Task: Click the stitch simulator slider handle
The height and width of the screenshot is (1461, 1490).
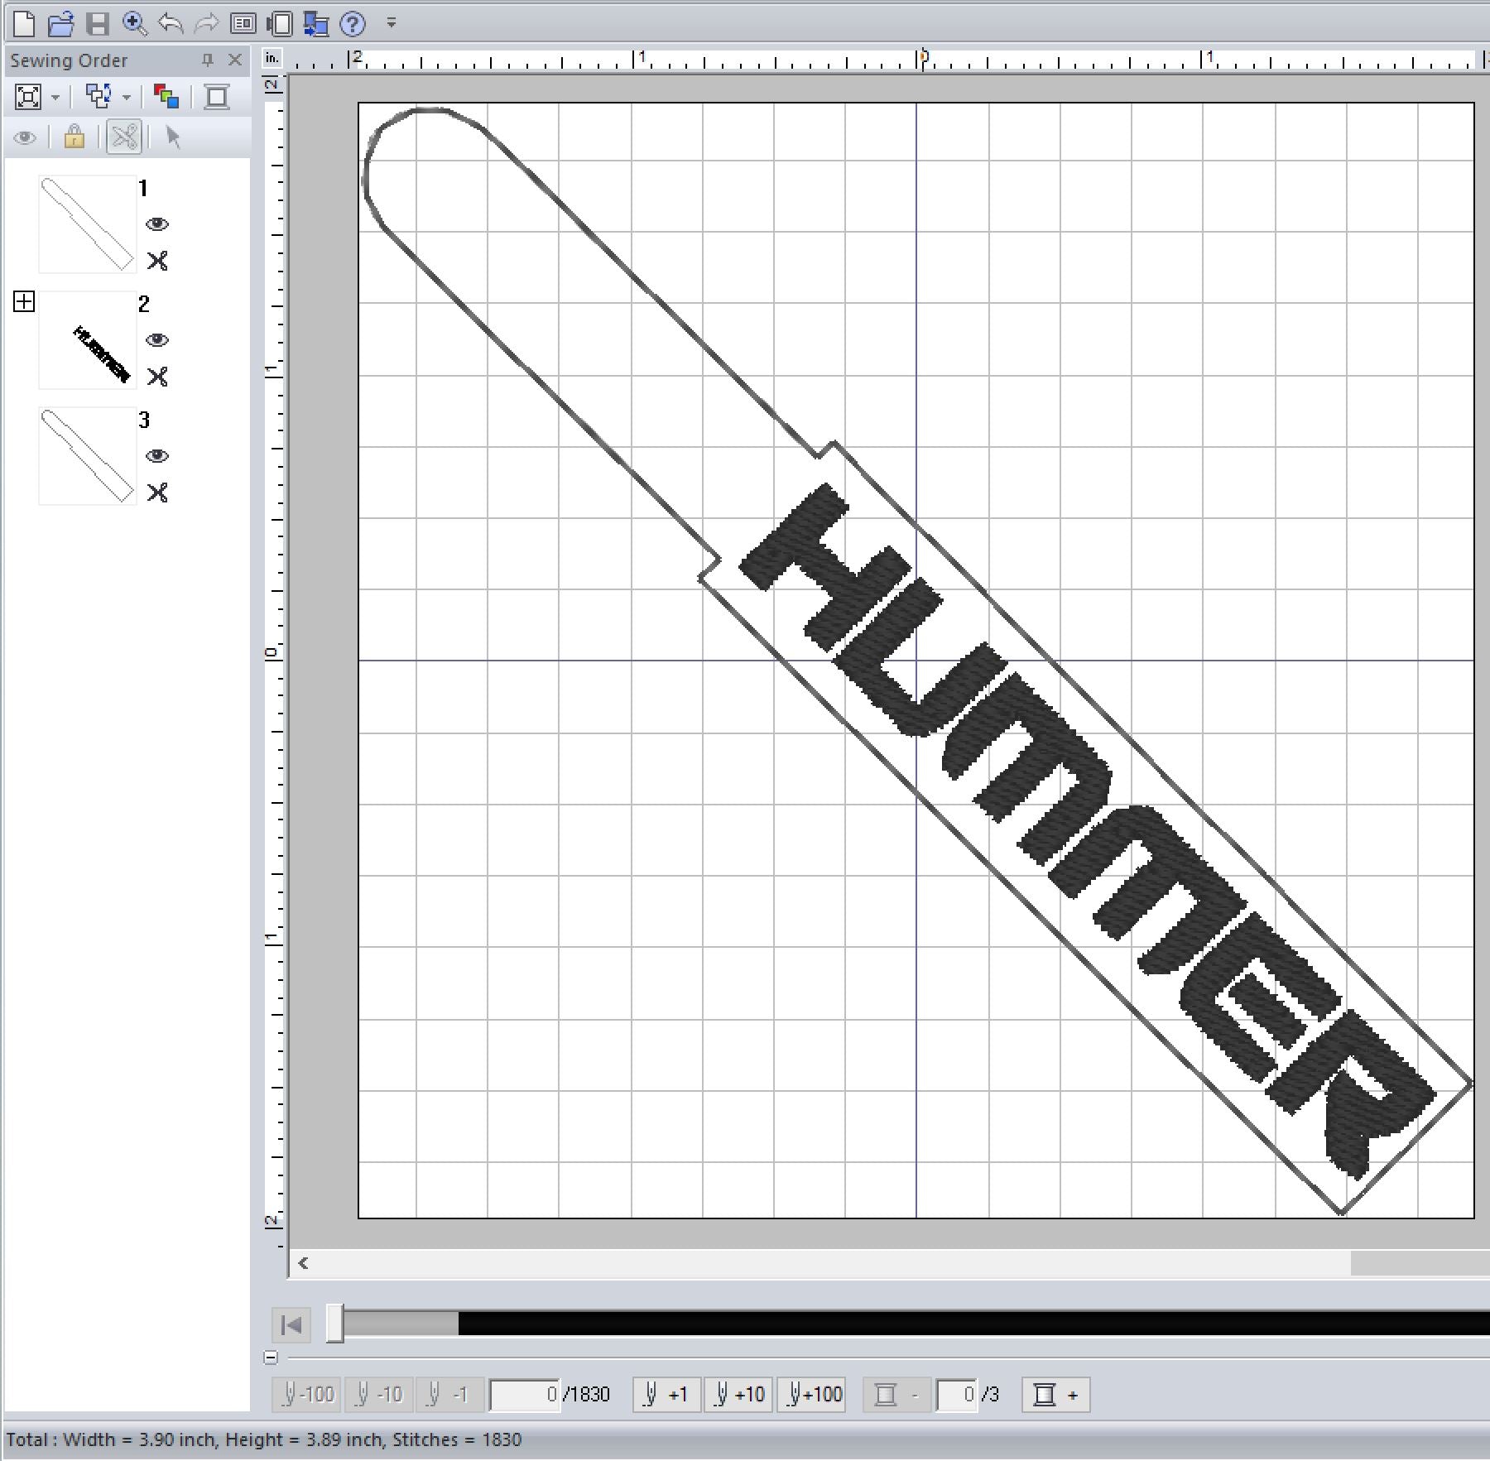Action: click(334, 1323)
